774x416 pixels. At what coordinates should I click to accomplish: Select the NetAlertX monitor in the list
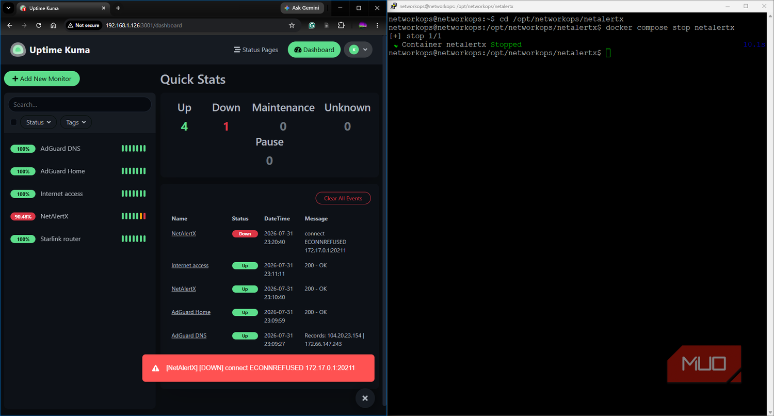tap(78, 216)
